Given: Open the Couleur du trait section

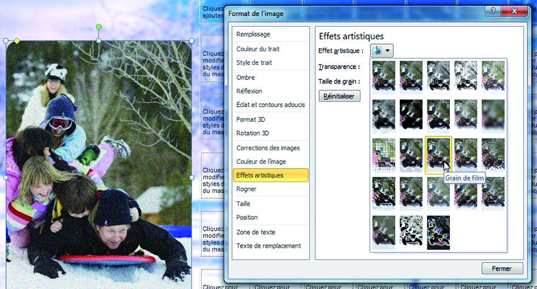Looking at the screenshot, I should click(x=270, y=49).
